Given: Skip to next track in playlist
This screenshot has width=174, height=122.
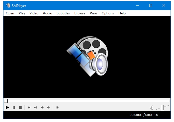Looking at the screenshot, I should tap(49, 107).
